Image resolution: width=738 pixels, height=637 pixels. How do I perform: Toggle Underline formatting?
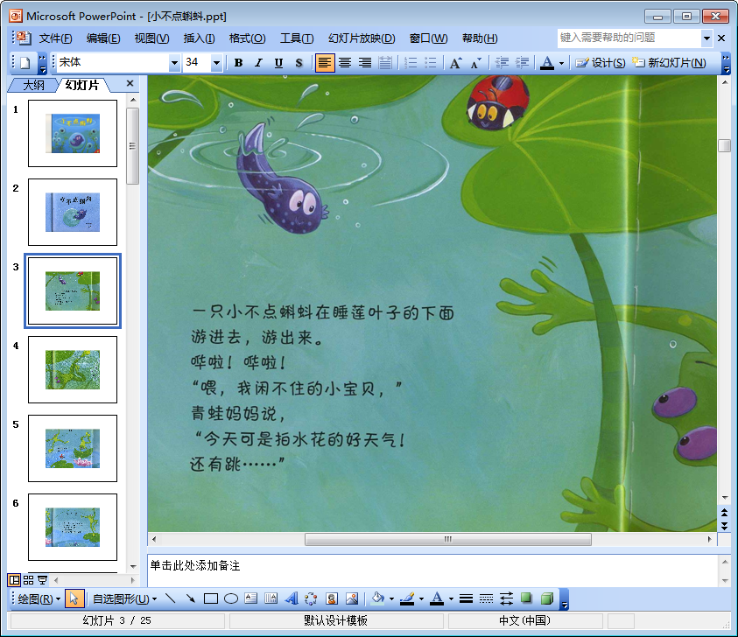coord(278,63)
